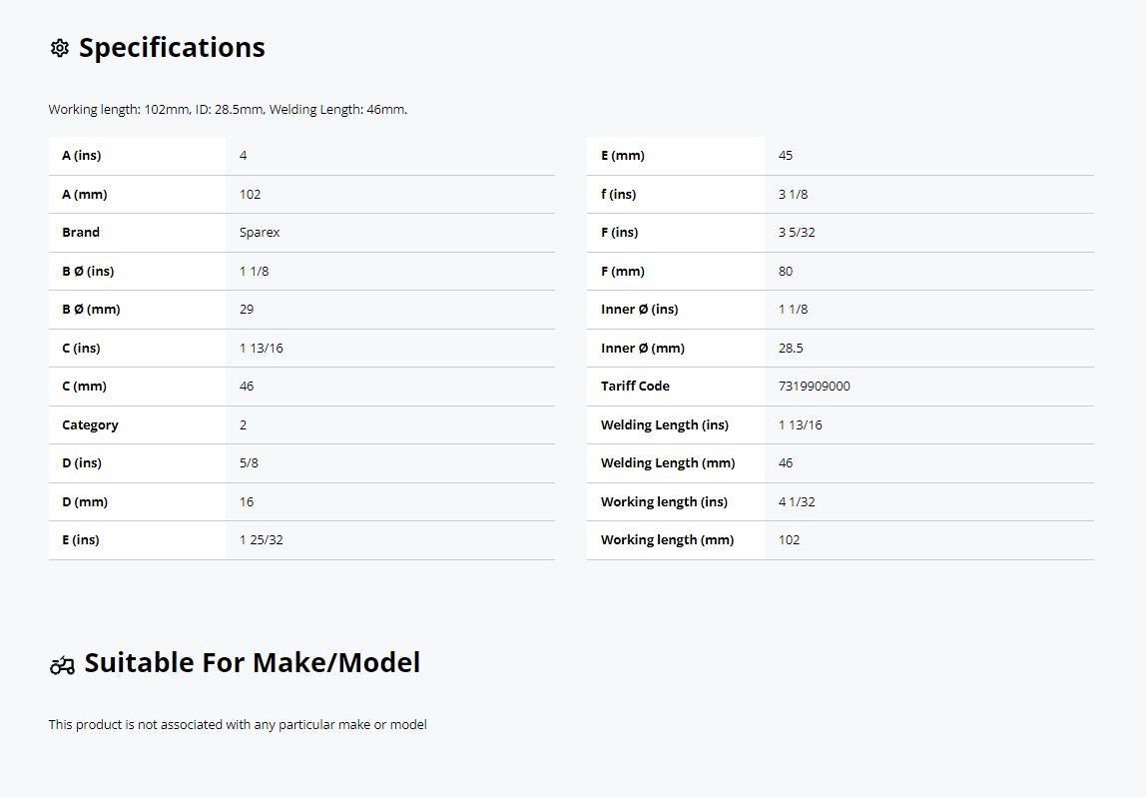Click the Working length (mm) row label

[x=667, y=540]
